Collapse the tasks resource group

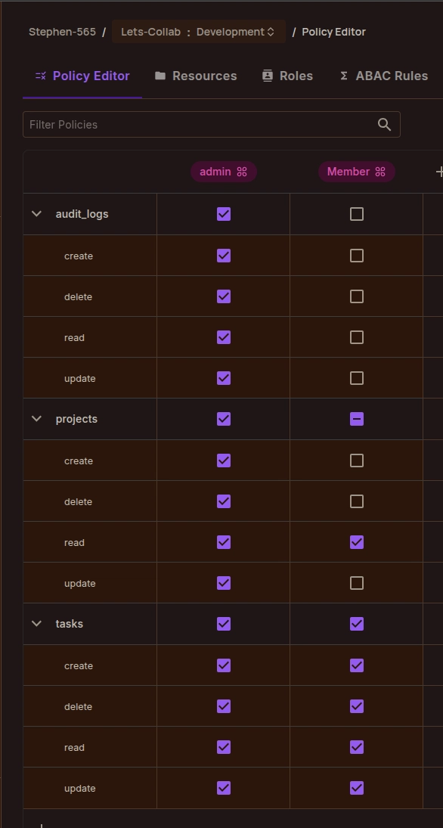pyautogui.click(x=36, y=624)
